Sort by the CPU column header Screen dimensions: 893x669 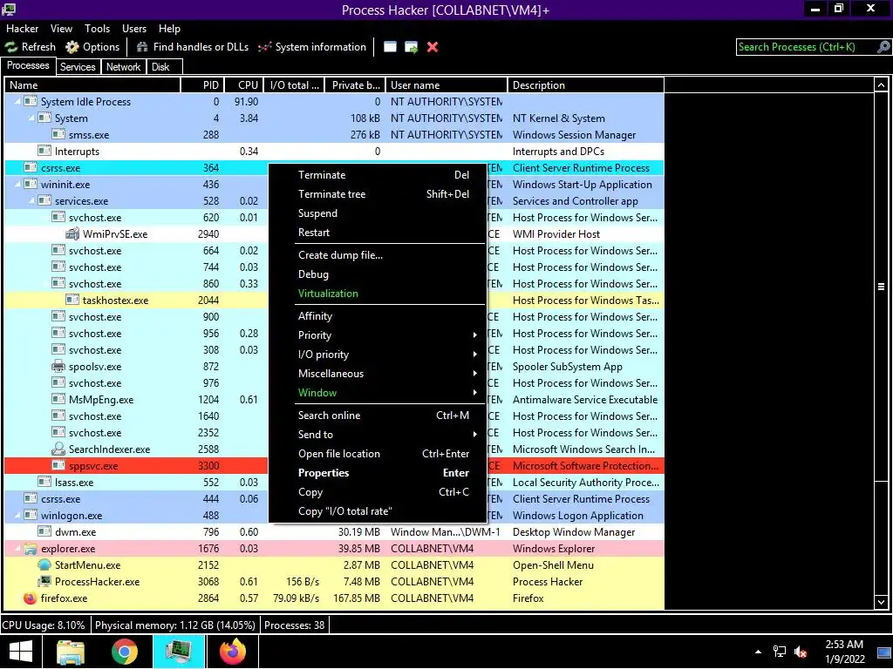click(244, 85)
